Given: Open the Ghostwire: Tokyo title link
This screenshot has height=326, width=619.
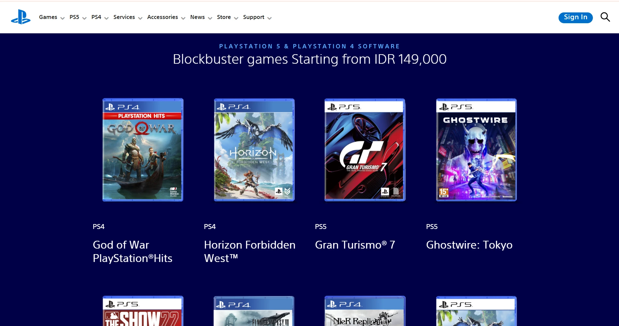Looking at the screenshot, I should 469,245.
